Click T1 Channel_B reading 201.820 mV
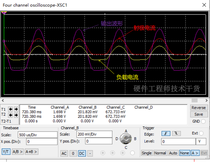The width and height of the screenshot is (210, 162). pos(88,112)
